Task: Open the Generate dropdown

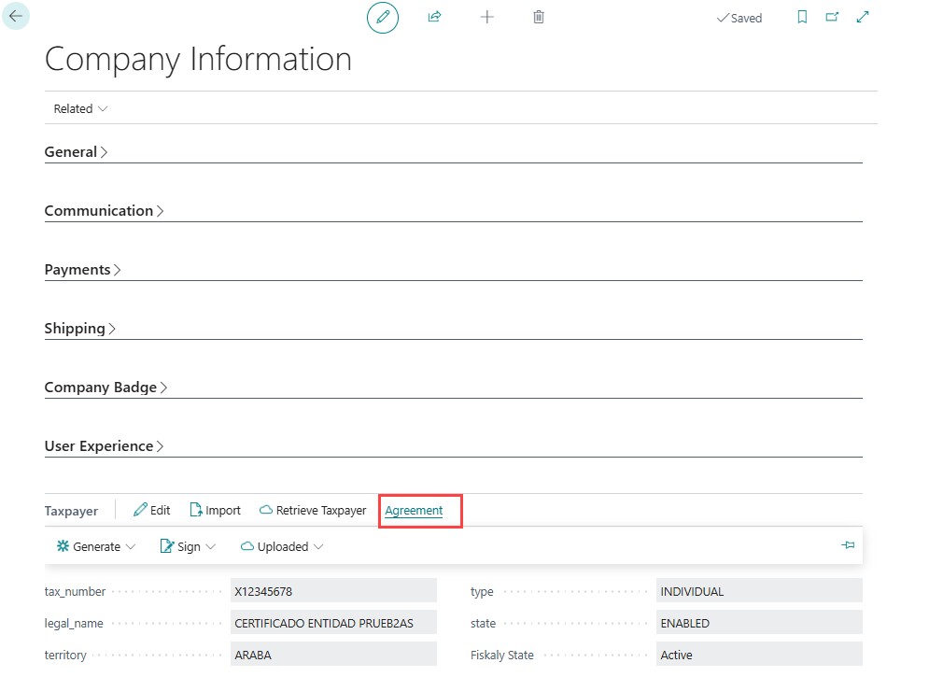Action: 97,546
